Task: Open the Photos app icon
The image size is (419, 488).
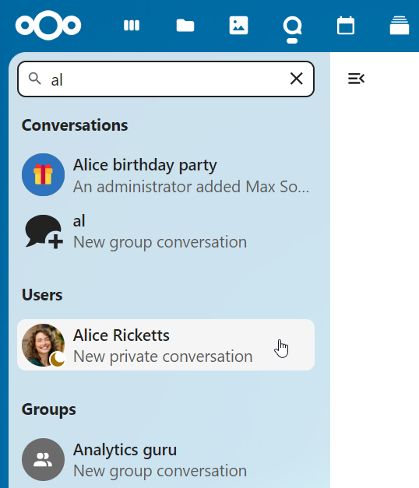Action: pos(238,26)
